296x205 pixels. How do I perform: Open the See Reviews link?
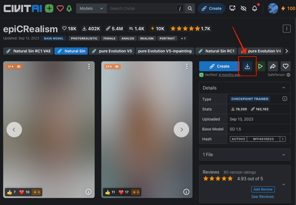[262, 197]
